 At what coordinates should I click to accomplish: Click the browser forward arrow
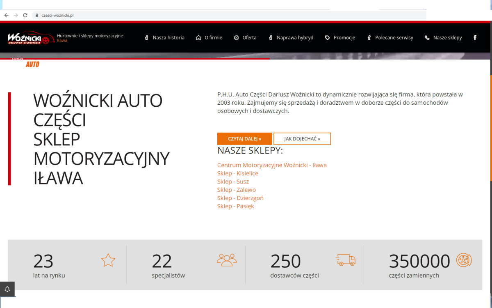click(x=16, y=15)
